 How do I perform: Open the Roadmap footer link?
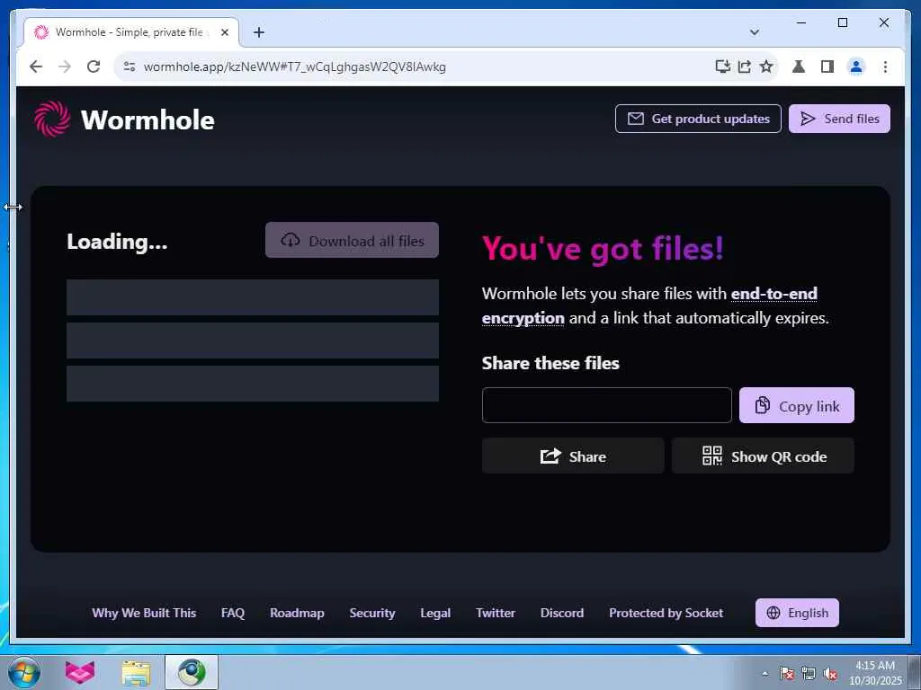point(297,613)
